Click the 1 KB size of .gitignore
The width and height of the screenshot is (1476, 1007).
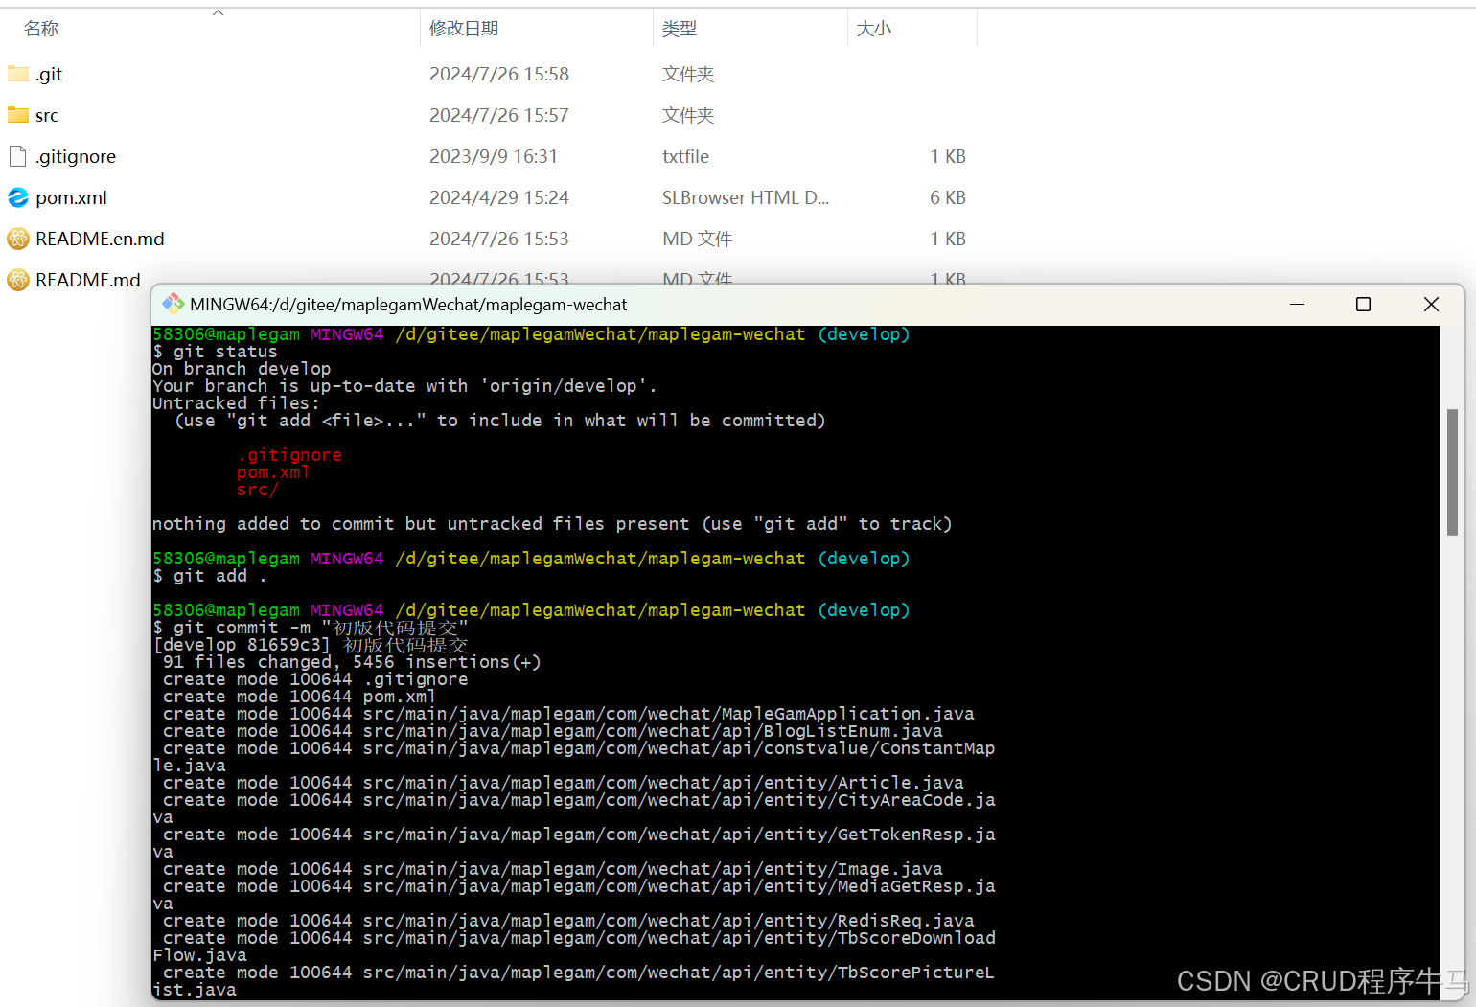coord(948,156)
